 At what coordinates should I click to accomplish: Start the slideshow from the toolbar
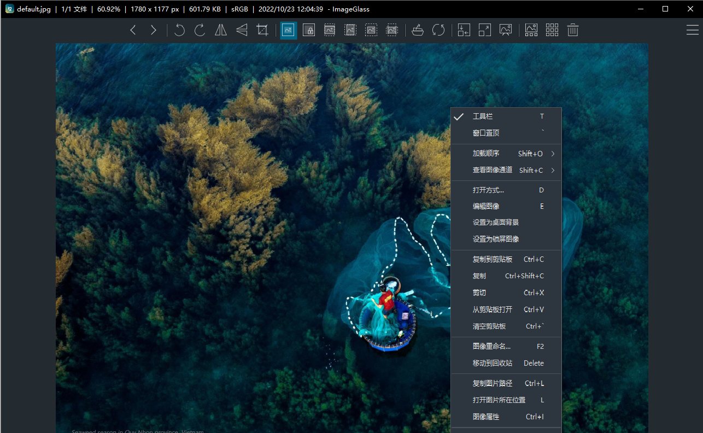[506, 30]
